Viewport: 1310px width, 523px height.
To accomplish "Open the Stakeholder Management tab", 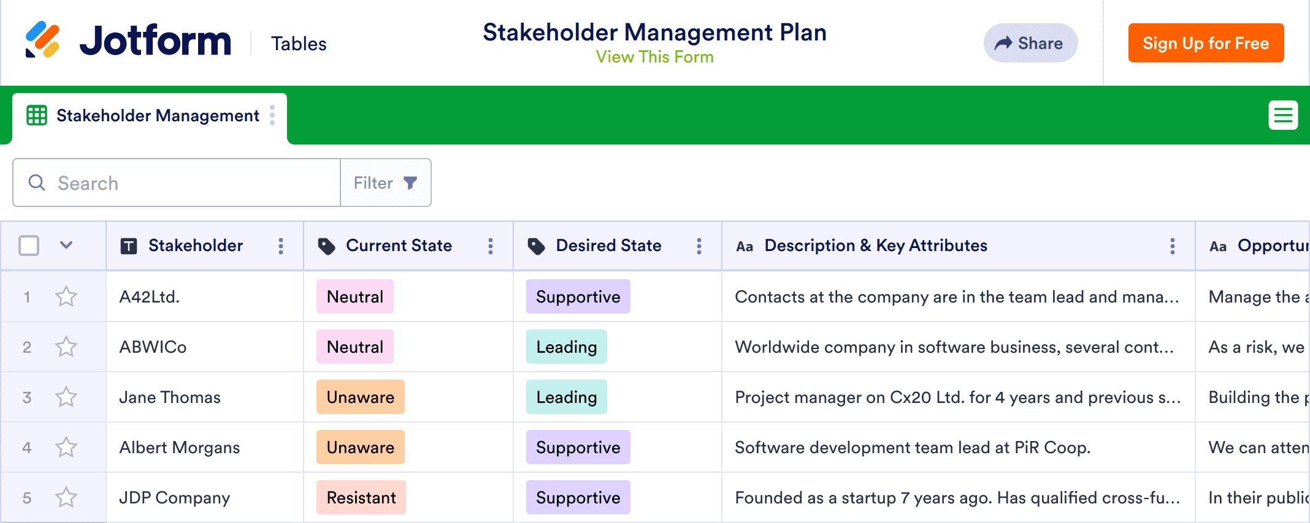I will tap(157, 116).
